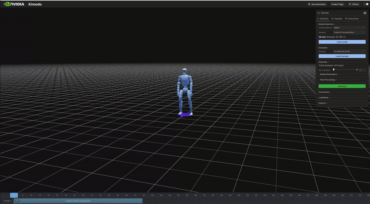The image size is (370, 204).
Task: Click the Kimodo cloud icon in the panel header
Action: pos(319,13)
